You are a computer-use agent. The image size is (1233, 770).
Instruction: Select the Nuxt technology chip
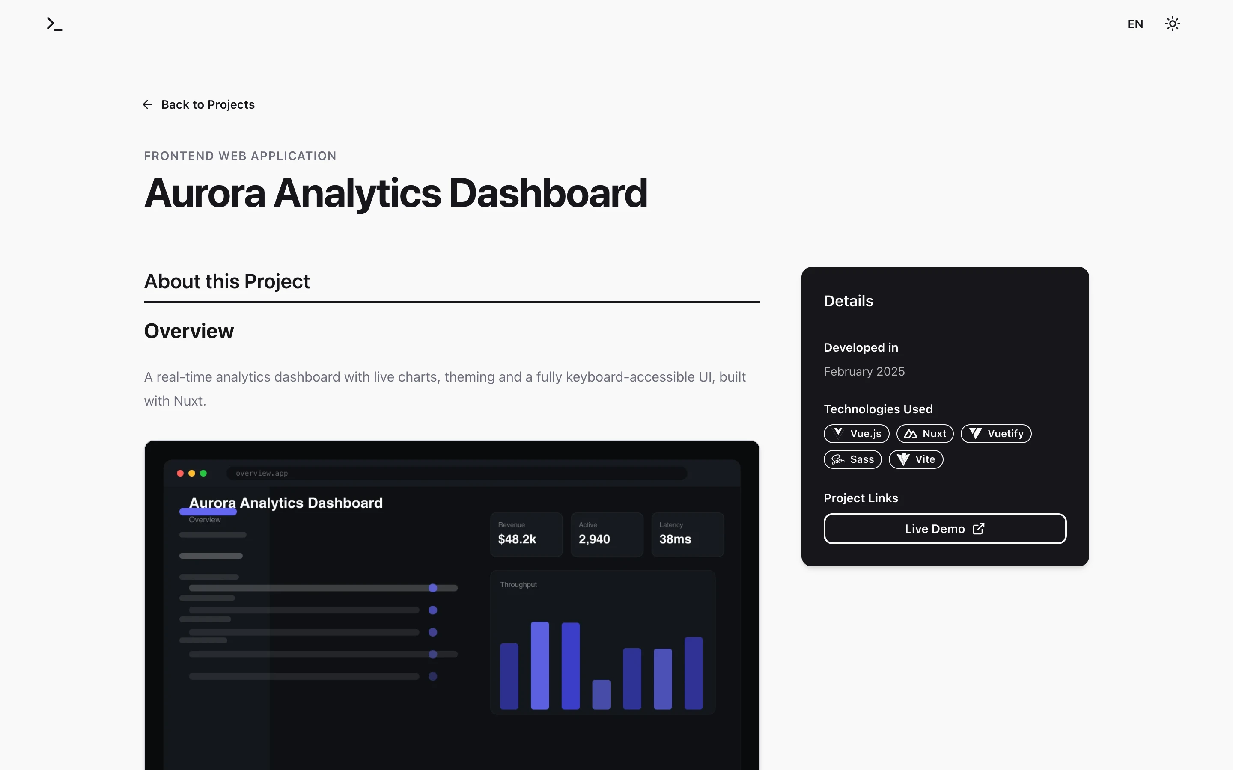tap(925, 433)
